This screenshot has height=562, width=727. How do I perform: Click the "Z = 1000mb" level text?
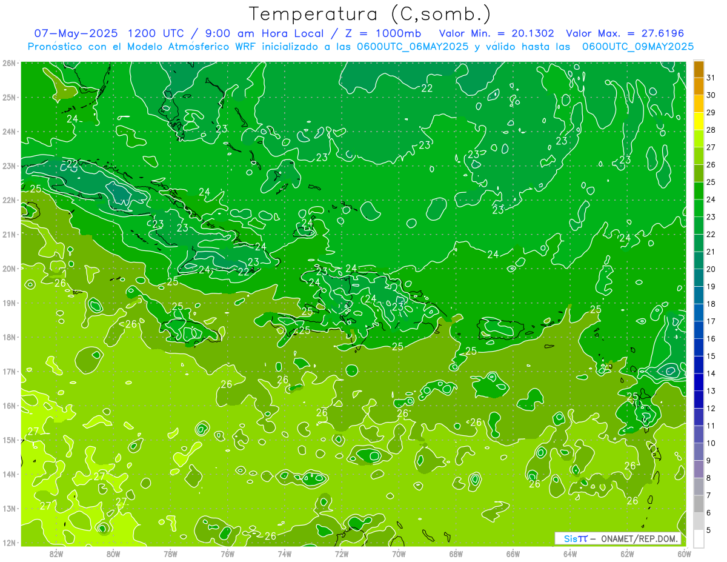coord(382,33)
